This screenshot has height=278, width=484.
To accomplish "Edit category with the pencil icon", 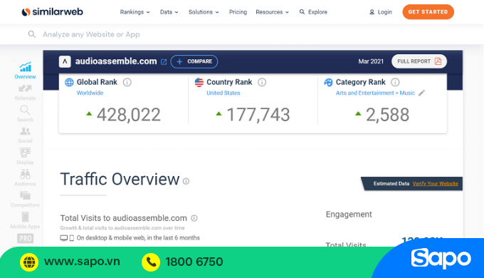I will (x=421, y=93).
